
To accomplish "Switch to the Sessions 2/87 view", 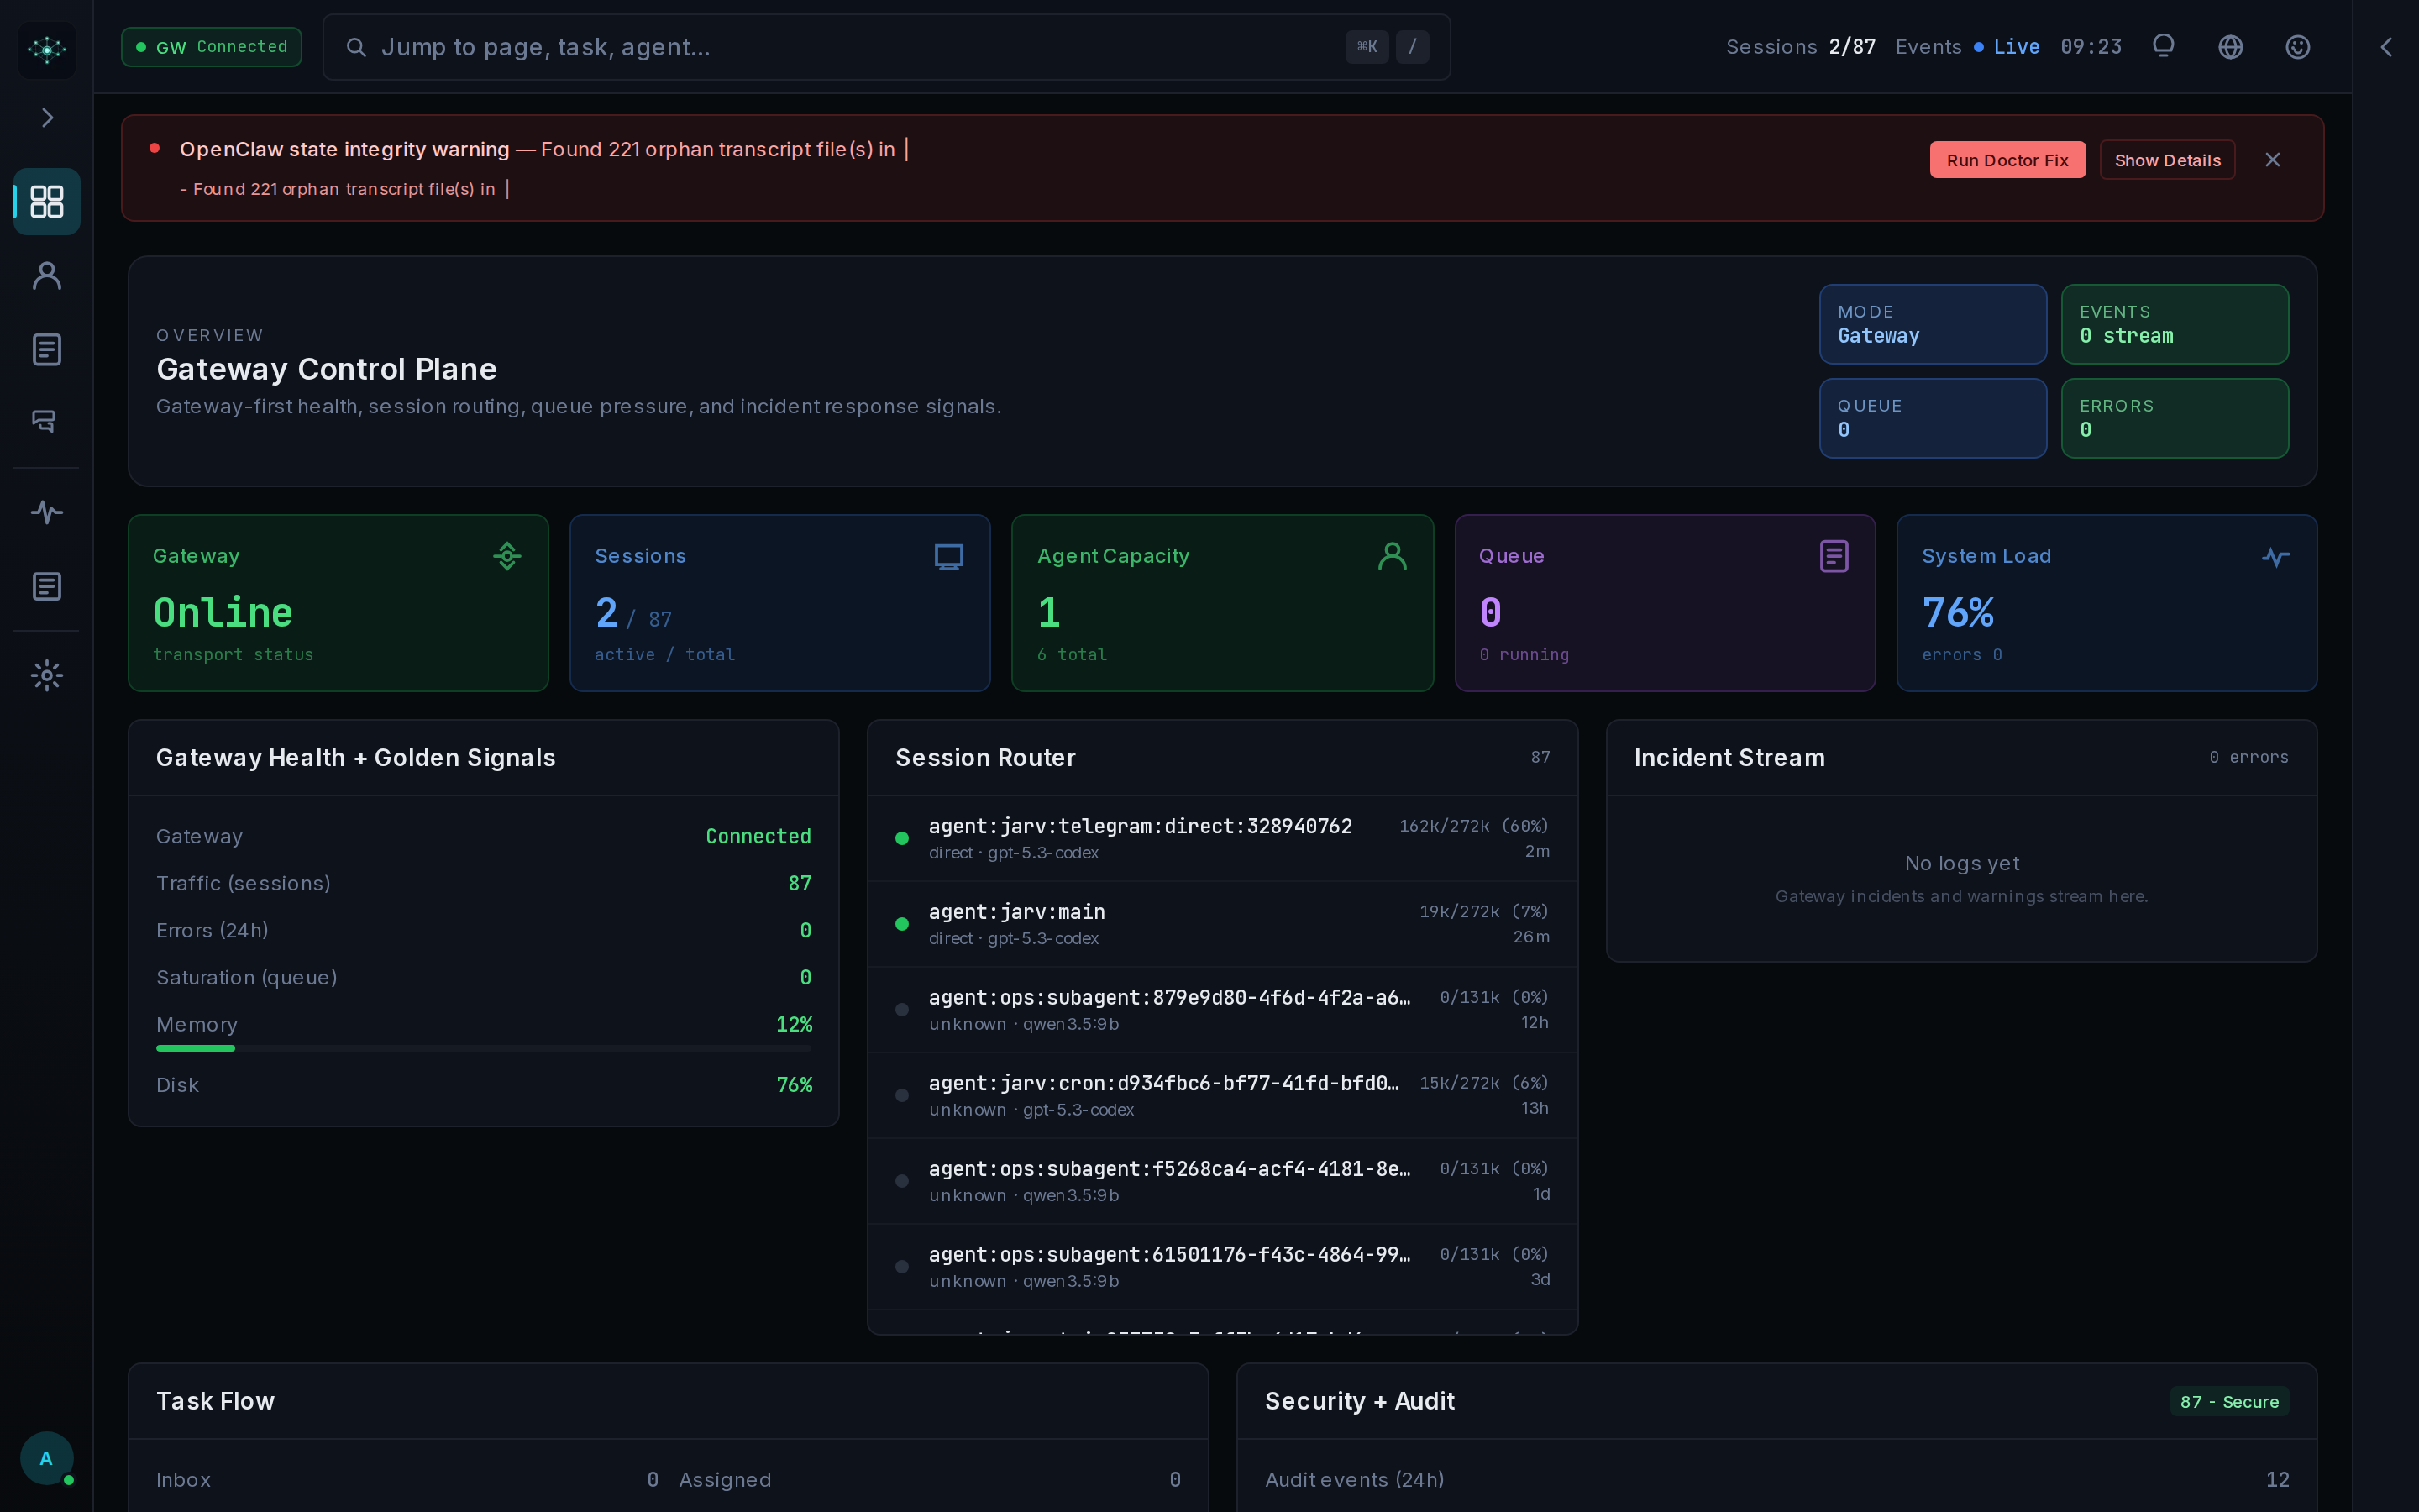I will 1798,46.
